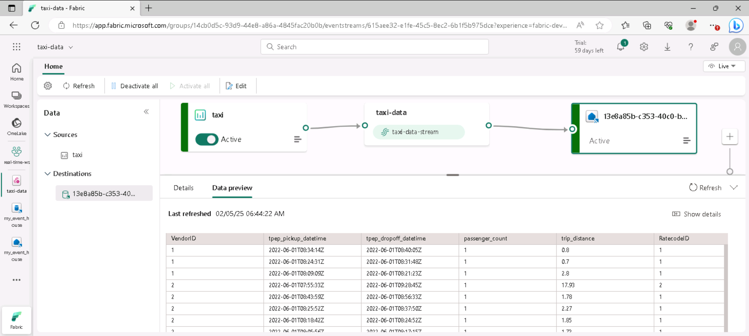749x336 pixels.
Task: Click the pane resize handle above preview
Action: pyautogui.click(x=453, y=175)
